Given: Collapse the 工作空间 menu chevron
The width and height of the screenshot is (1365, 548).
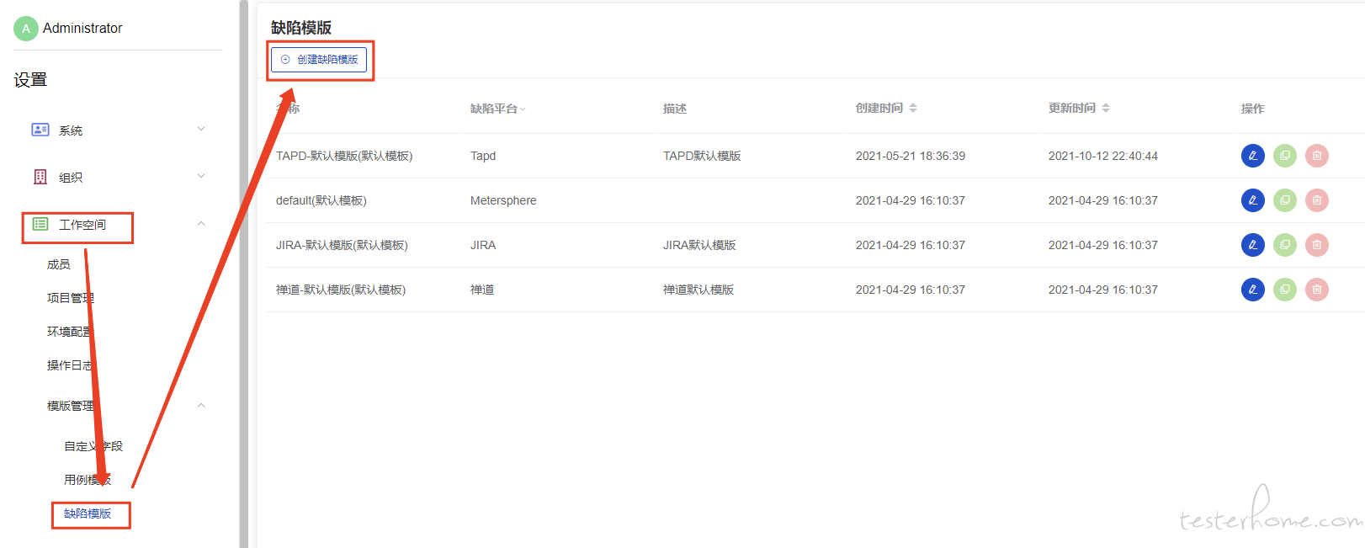Looking at the screenshot, I should pyautogui.click(x=201, y=223).
